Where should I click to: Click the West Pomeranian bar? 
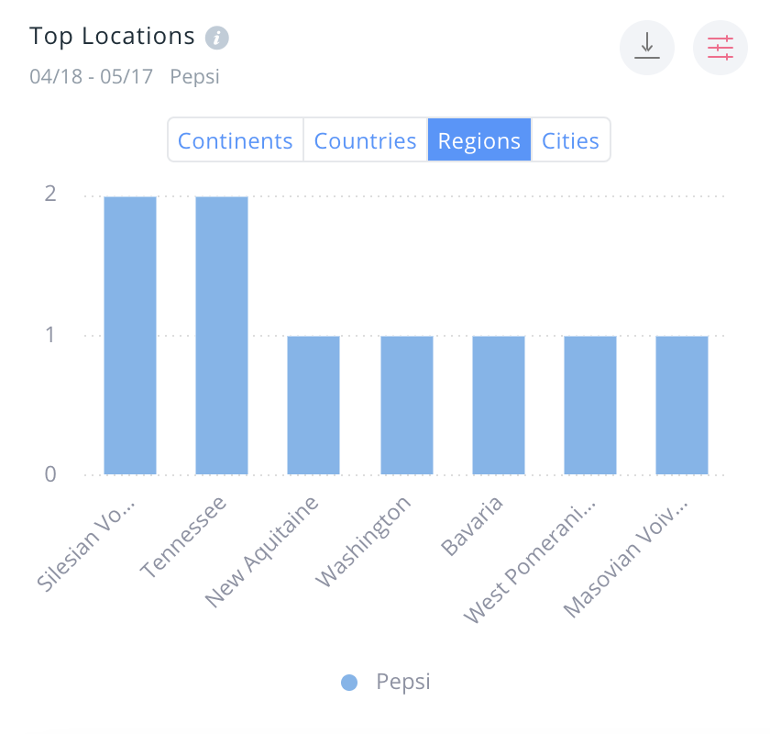[x=590, y=406]
